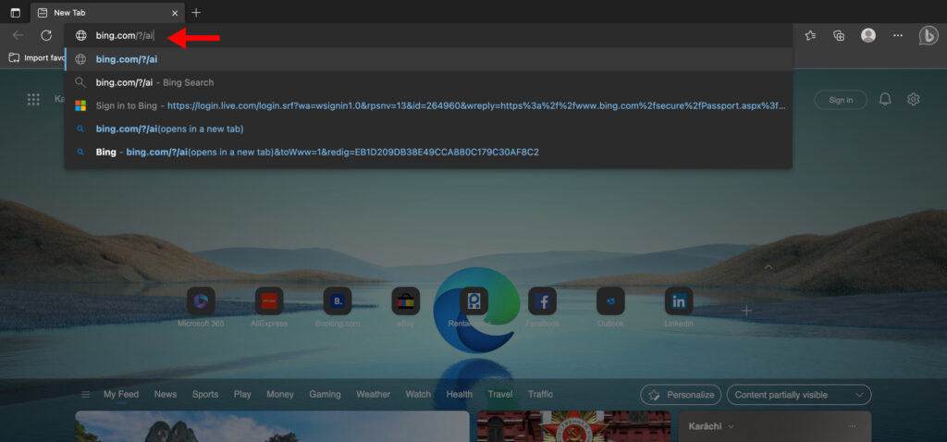Screen dimensions: 947x442
Task: Switch to the Sports feed tab
Action: click(205, 394)
